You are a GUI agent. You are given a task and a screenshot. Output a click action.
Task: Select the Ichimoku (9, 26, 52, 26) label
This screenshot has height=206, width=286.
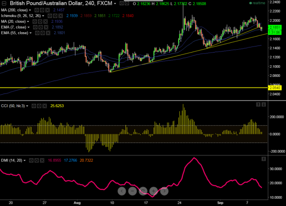point(21,16)
